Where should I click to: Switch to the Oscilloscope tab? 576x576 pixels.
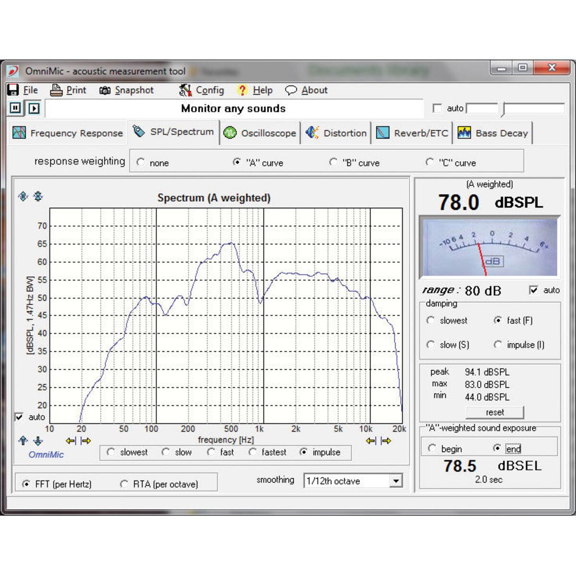point(260,133)
